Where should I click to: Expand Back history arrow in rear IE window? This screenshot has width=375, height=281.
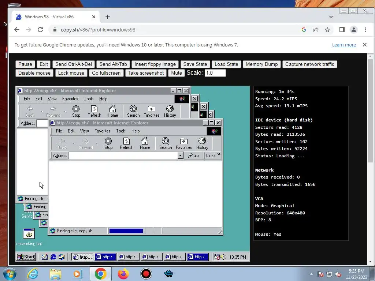coord(42,111)
